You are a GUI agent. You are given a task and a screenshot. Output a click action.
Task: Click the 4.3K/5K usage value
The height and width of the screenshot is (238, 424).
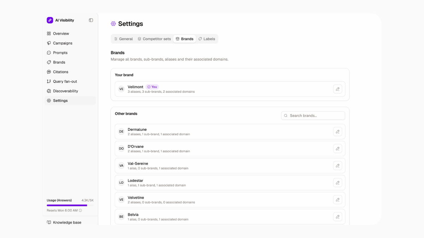88,200
